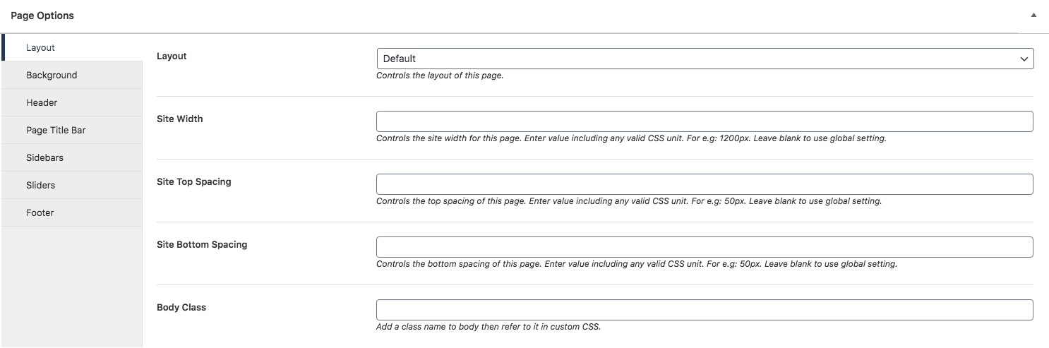Open the Header tab
1049x348 pixels.
coord(42,102)
